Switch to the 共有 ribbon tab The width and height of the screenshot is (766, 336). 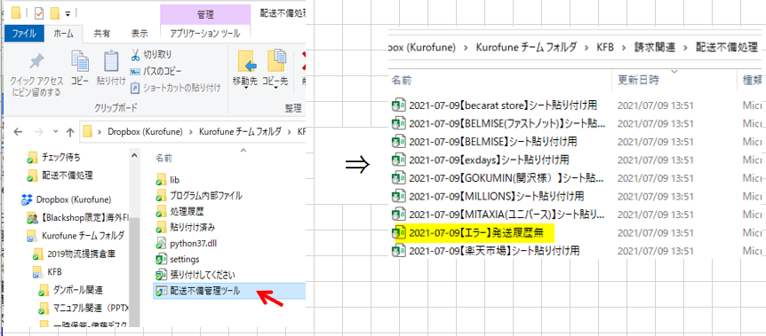coord(101,34)
